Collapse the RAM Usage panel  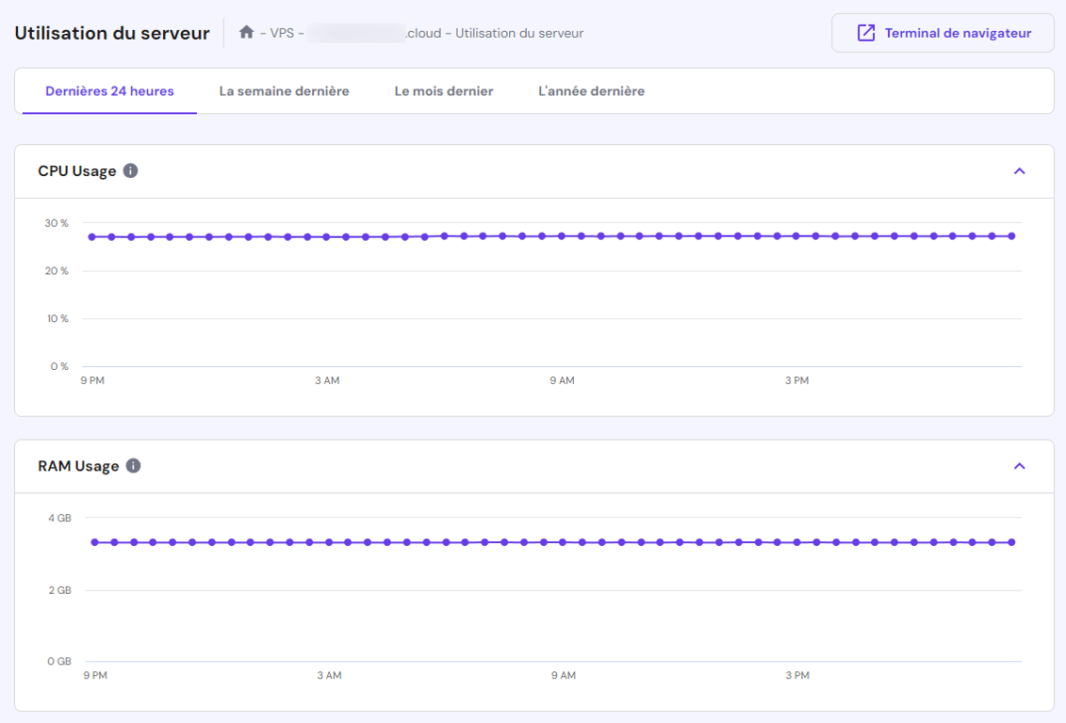pos(1019,465)
